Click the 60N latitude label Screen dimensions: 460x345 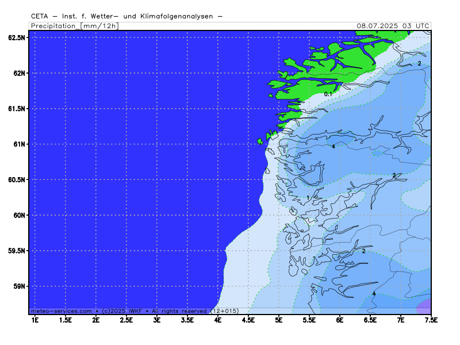pos(21,215)
